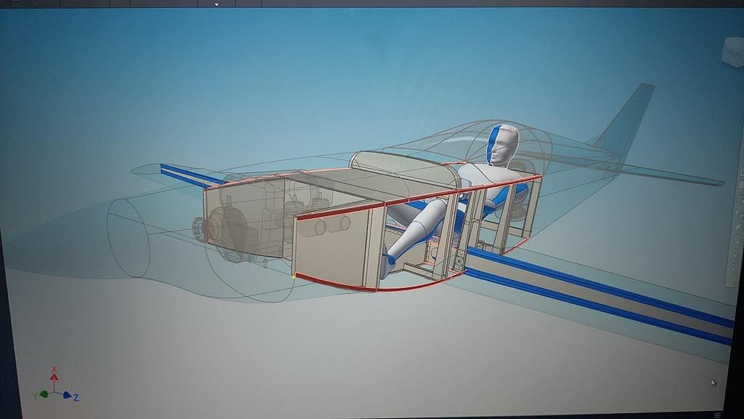The width and height of the screenshot is (744, 419).
Task: Click the blue Z axis arrow of the triad
Action: (x=67, y=395)
